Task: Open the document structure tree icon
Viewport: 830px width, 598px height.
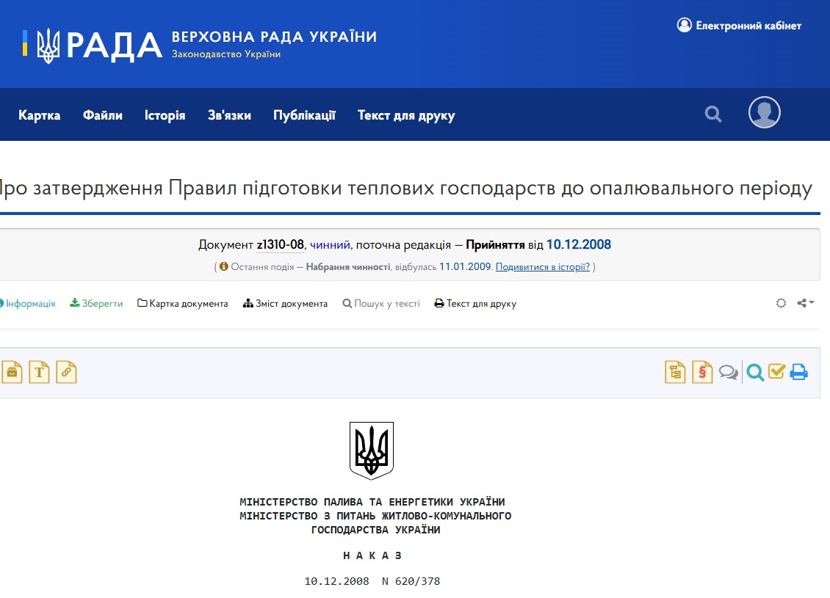Action: tap(675, 372)
